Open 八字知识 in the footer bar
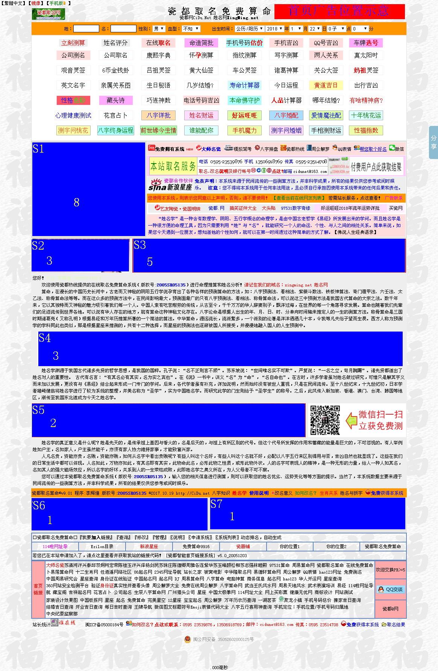The height and width of the screenshot is (671, 438). point(221,493)
